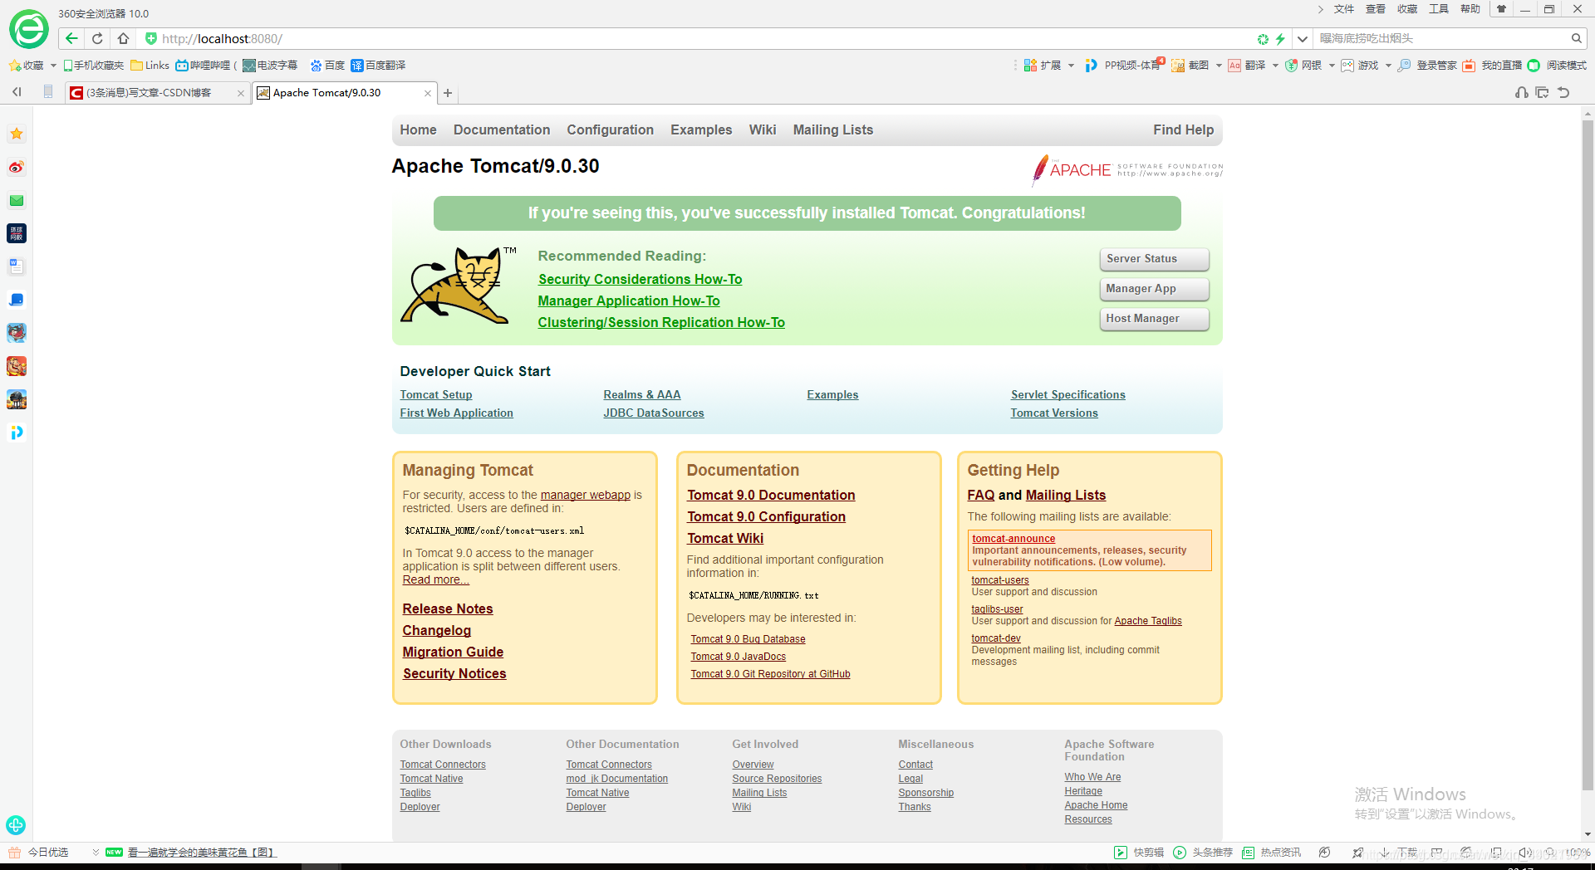Open the 百度翻译 bookmark
Viewport: 1595px width, 870px height.
[378, 65]
